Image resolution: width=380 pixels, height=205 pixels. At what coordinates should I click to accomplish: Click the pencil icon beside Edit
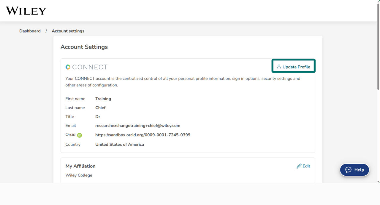coord(299,166)
